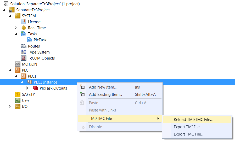Select Disable in the context menu
The width and height of the screenshot is (235, 141).
[120, 127]
